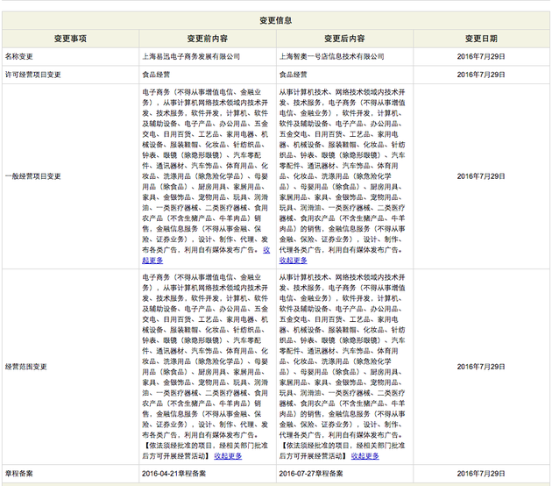The height and width of the screenshot is (486, 552).
Task: Click the date in 经营范围变更 row
Action: pos(481,367)
